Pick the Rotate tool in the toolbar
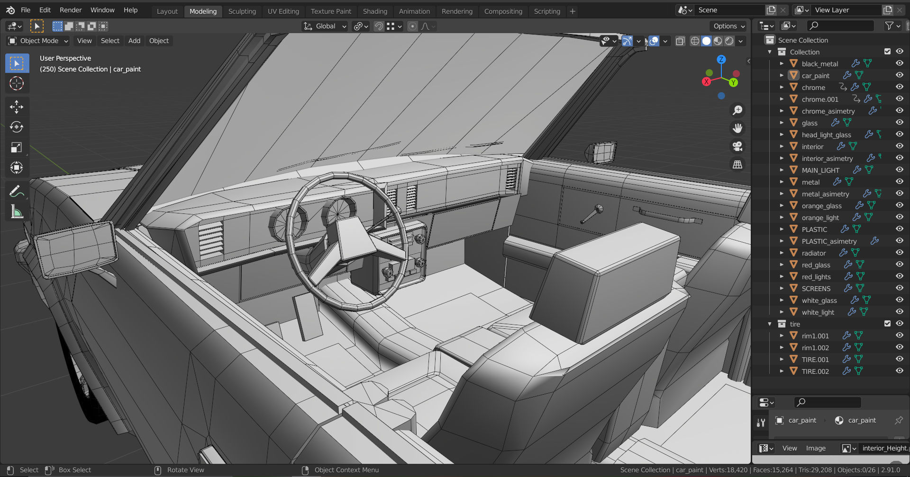This screenshot has height=477, width=910. tap(17, 127)
